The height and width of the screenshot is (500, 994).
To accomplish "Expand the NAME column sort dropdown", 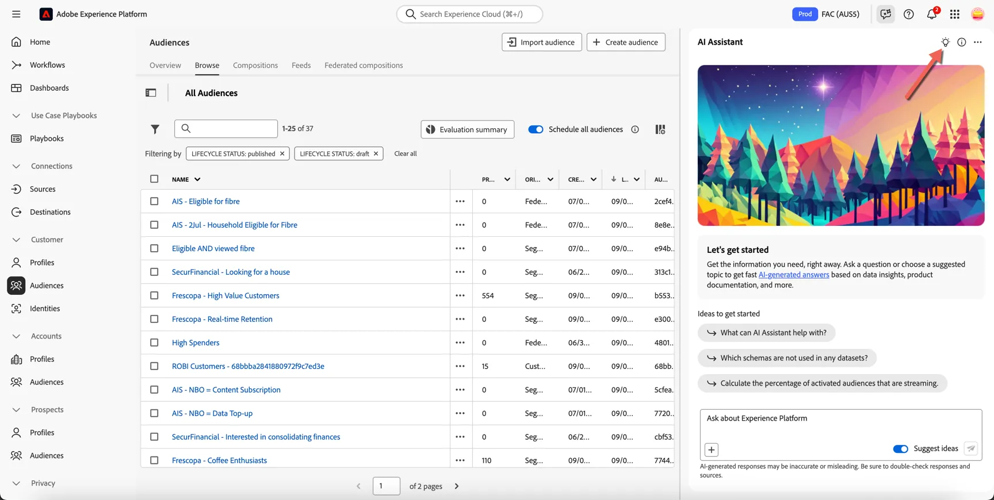I will click(197, 179).
